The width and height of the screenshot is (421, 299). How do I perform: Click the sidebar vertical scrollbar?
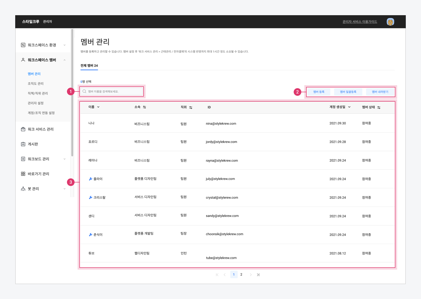click(x=72, y=92)
